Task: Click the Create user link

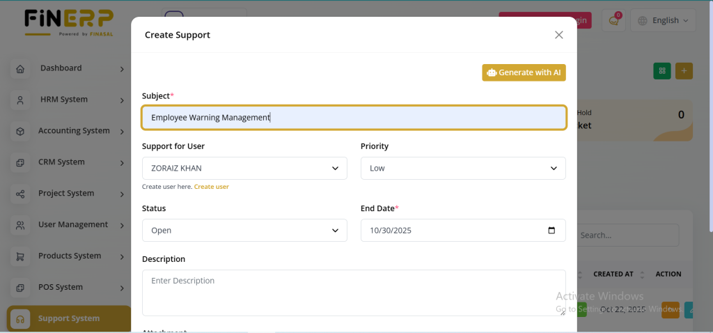Action: point(211,187)
